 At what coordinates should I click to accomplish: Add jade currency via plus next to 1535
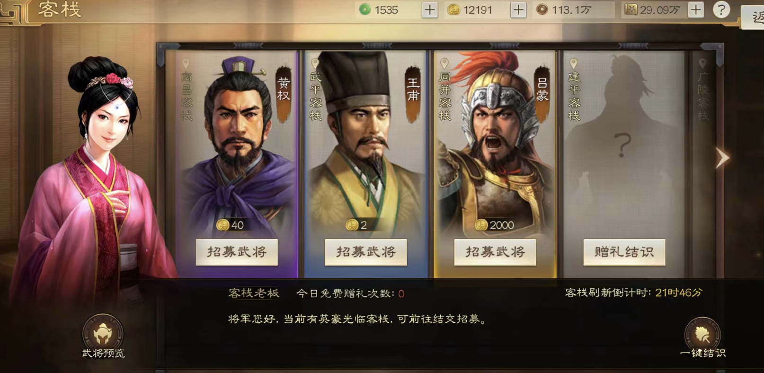tap(429, 10)
